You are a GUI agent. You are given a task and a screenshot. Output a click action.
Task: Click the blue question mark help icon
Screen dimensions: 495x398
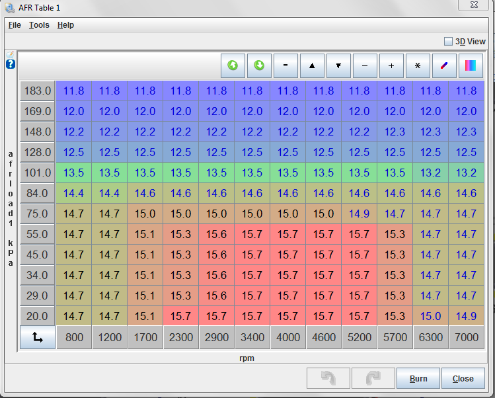point(11,64)
